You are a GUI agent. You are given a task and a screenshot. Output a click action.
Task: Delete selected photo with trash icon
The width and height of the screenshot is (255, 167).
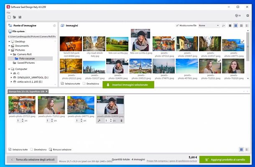pos(121,121)
